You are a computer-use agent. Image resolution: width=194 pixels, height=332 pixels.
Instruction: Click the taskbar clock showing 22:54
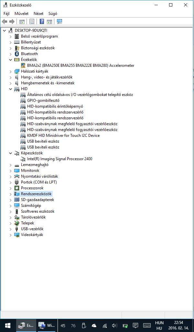click(x=178, y=323)
